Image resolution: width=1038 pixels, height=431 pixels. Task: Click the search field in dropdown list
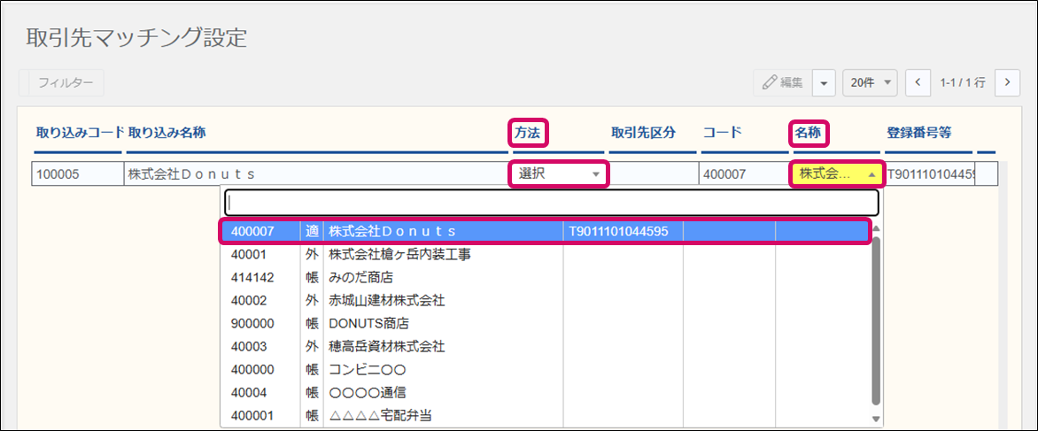click(x=551, y=202)
